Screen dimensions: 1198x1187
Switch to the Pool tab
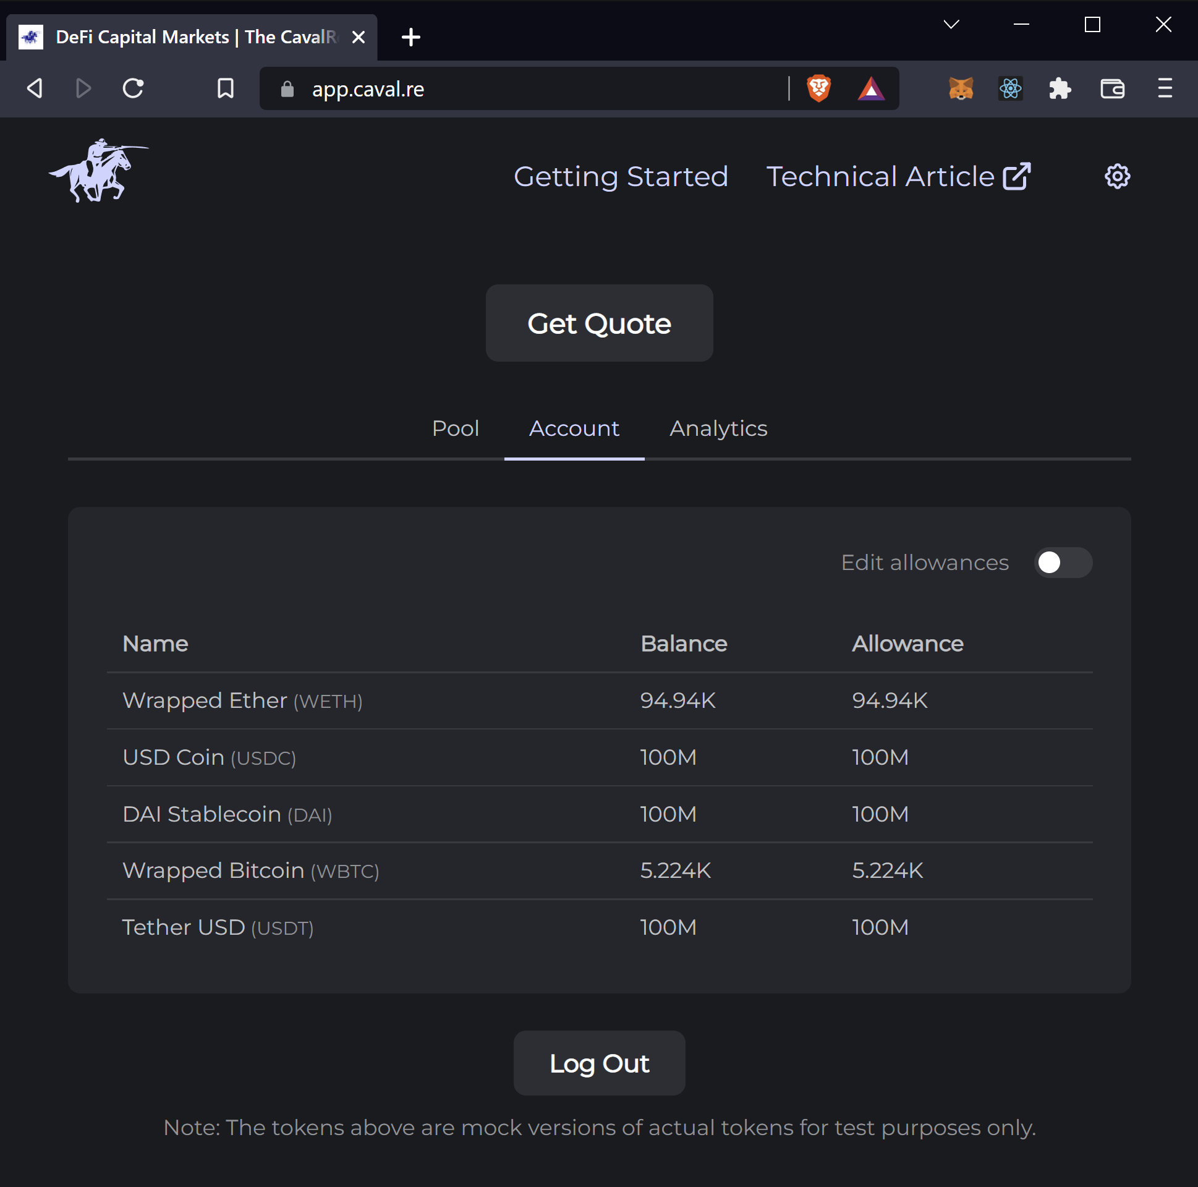pyautogui.click(x=455, y=428)
